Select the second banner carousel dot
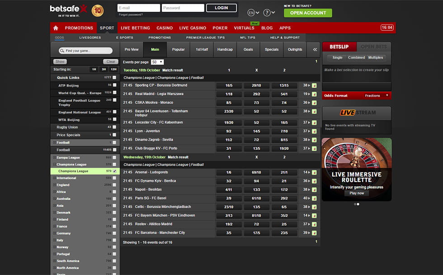443x275 pixels. (358, 204)
